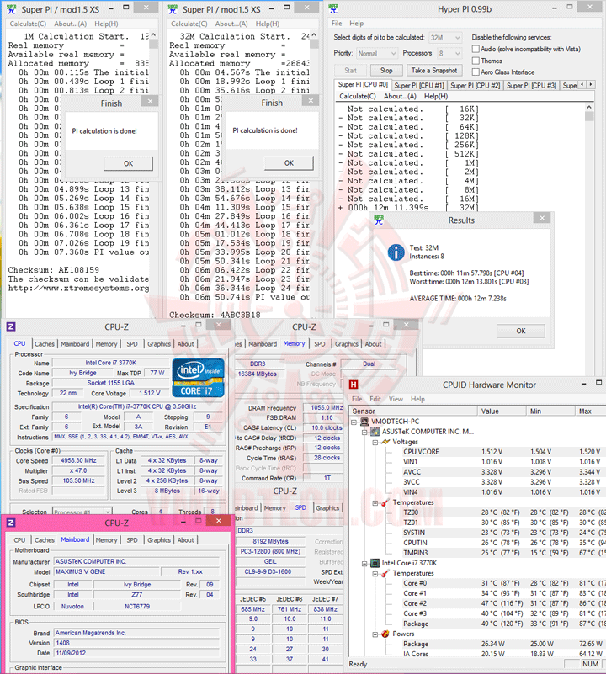
Task: Click OK in Hyper PI Results dialog
Action: 521,331
